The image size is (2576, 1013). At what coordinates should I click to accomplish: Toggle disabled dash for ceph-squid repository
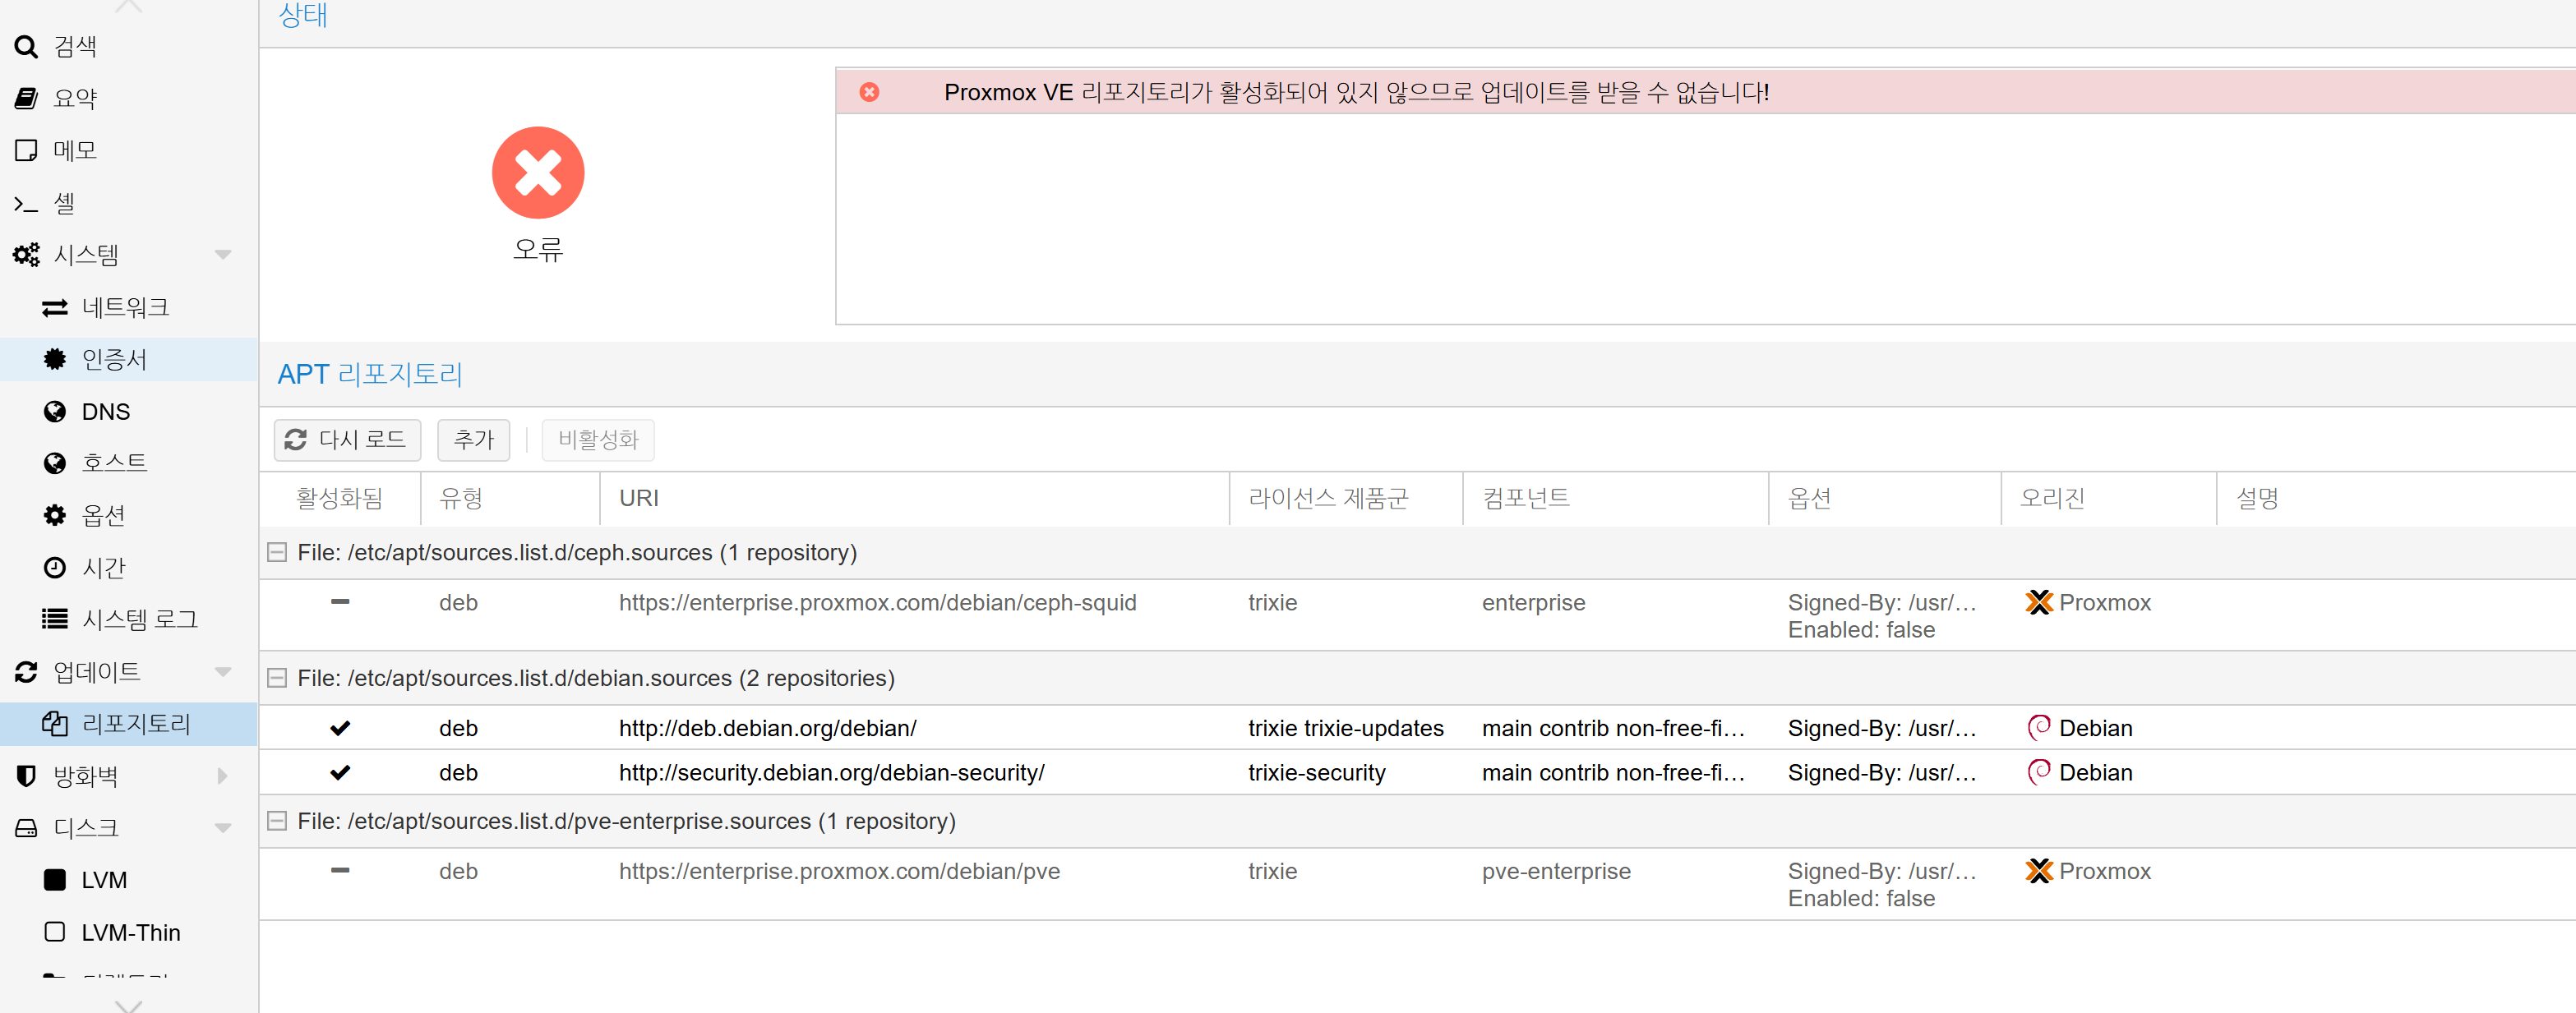pos(340,602)
